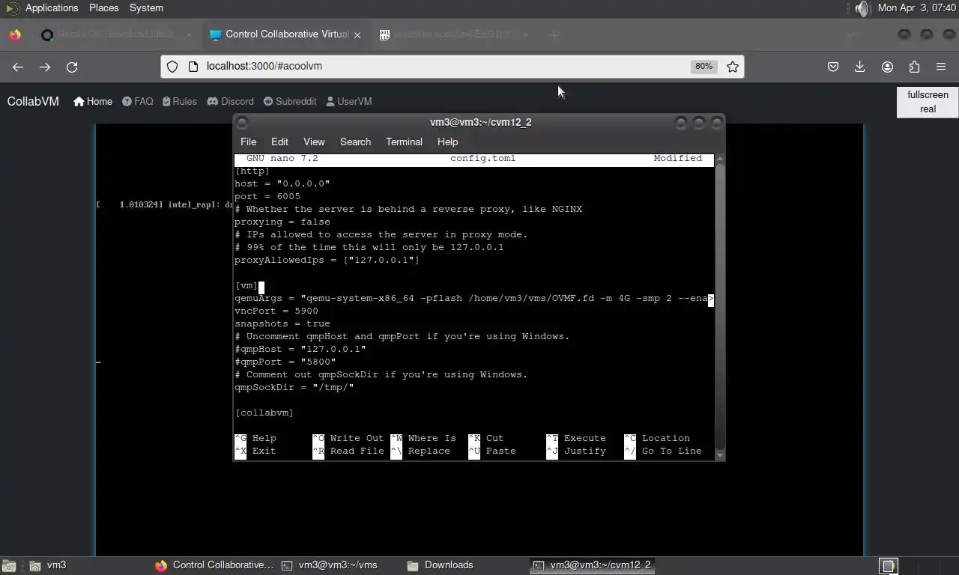Switch to vm3@vm3:~/vms terminal taskbar item
Viewport: 959px width, 575px height.
click(330, 565)
